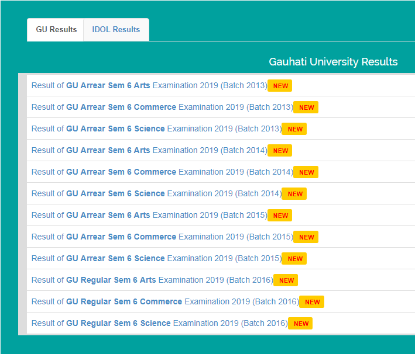
Task: Click NEW badge beside Science Batch 2015
Action: (294, 259)
